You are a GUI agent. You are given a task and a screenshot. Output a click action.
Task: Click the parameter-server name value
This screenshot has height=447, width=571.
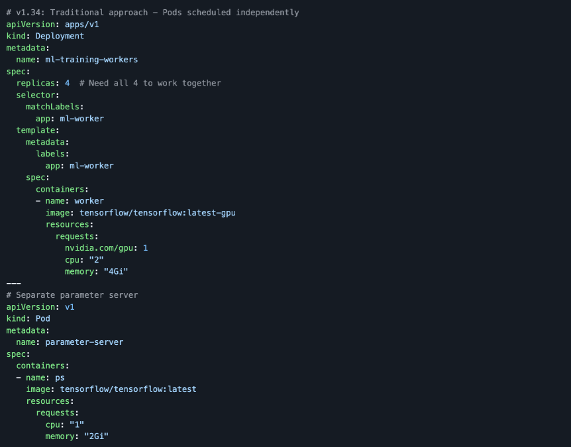coord(83,342)
